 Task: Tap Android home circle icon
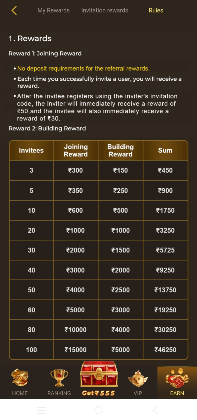(98, 410)
